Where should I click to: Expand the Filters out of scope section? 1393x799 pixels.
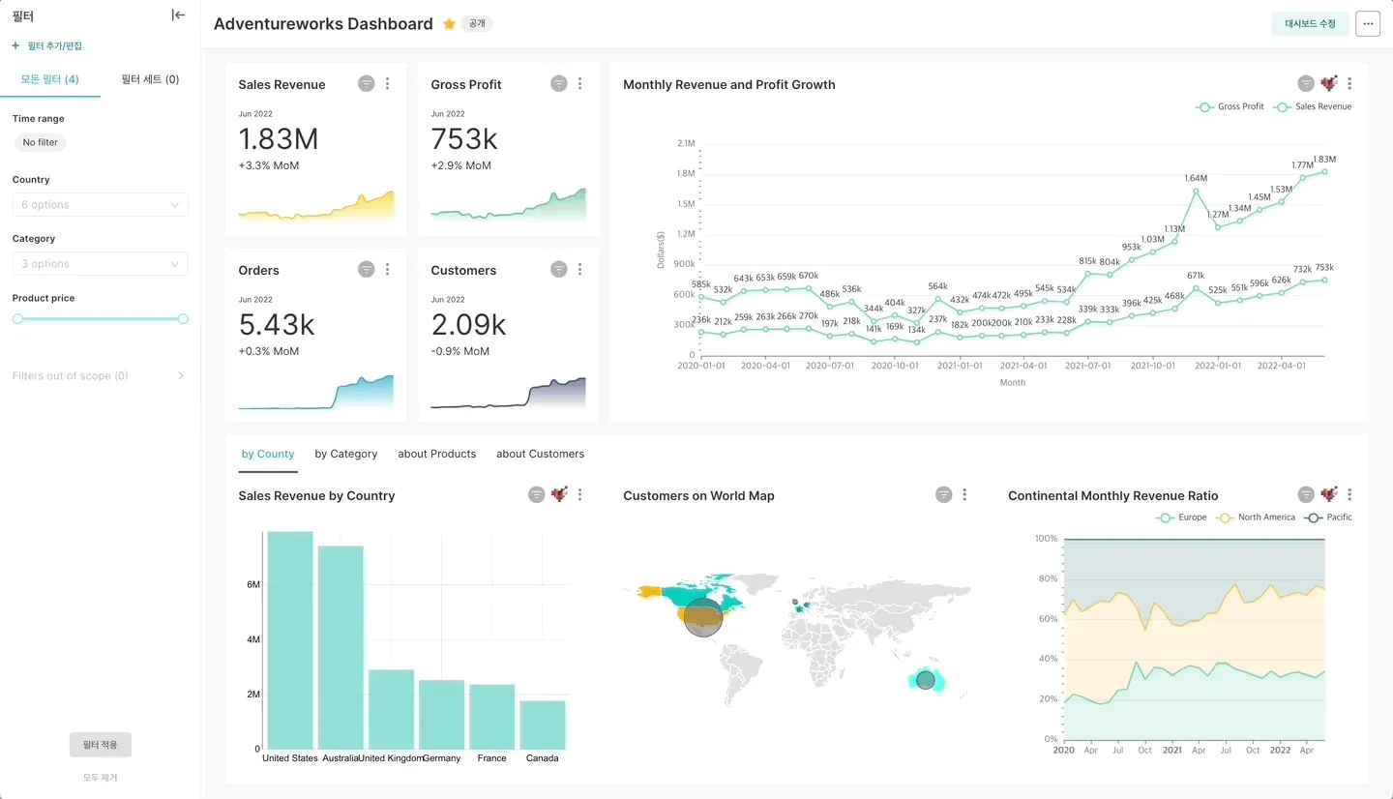pos(99,376)
